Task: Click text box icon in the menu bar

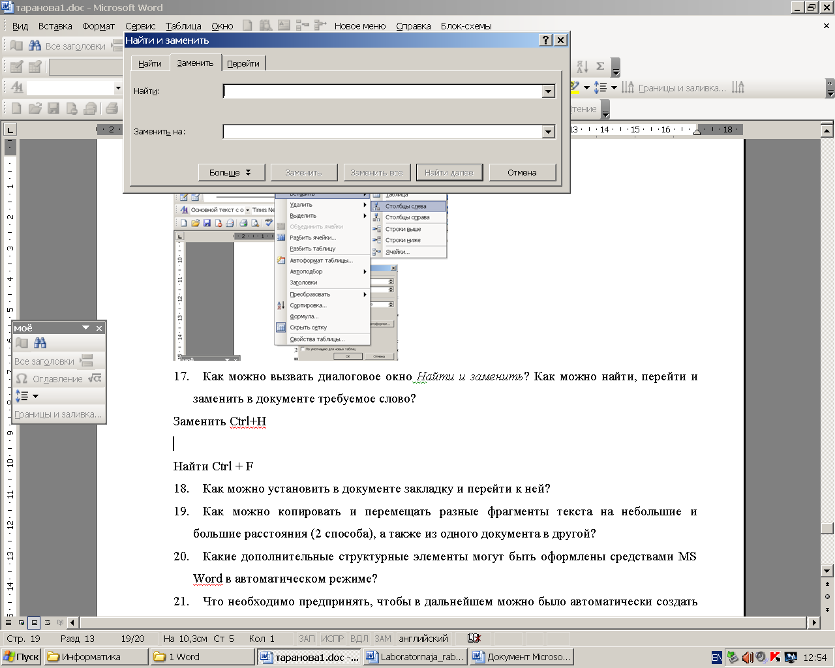Action: (x=284, y=25)
